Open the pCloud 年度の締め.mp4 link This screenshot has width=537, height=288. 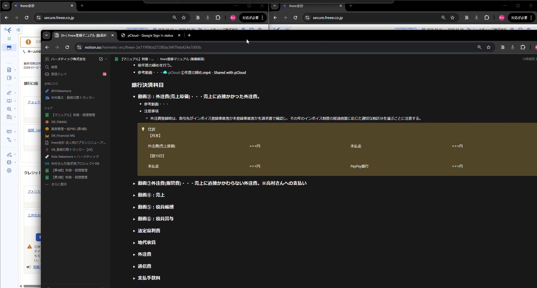point(207,72)
